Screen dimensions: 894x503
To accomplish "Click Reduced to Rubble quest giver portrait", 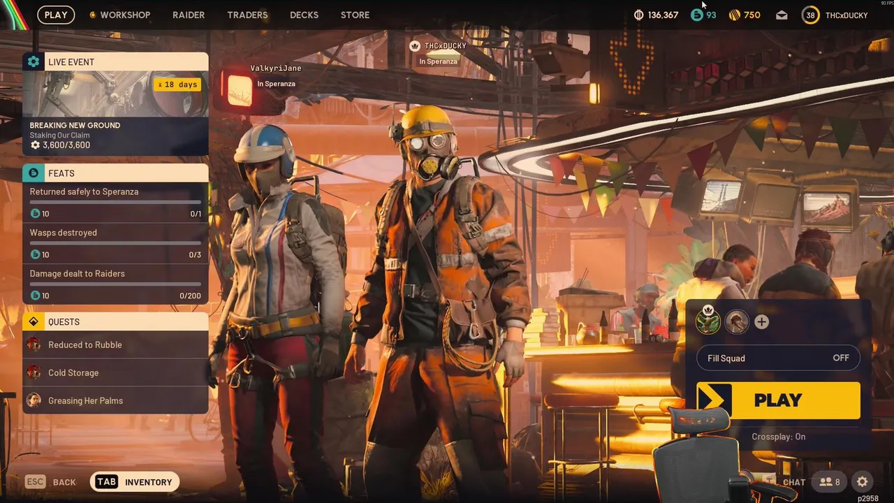I will pyautogui.click(x=34, y=344).
